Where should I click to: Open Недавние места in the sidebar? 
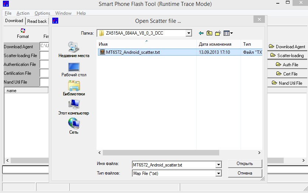pyautogui.click(x=74, y=50)
